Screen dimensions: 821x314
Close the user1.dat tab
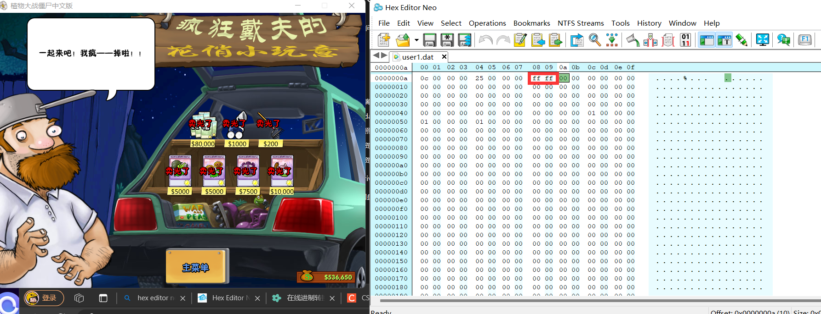444,57
